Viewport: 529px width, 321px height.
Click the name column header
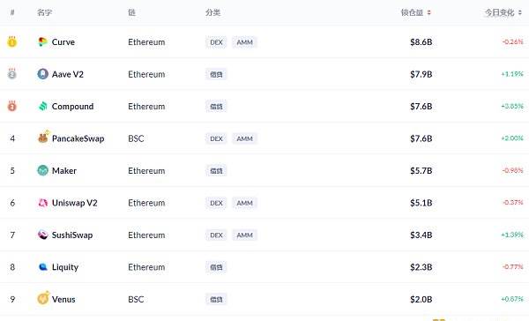pyautogui.click(x=45, y=13)
